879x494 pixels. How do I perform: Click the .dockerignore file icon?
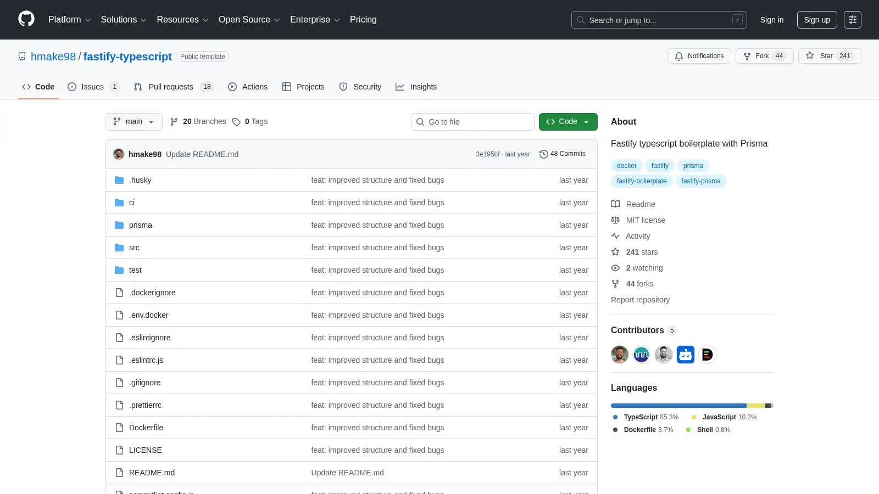119,293
